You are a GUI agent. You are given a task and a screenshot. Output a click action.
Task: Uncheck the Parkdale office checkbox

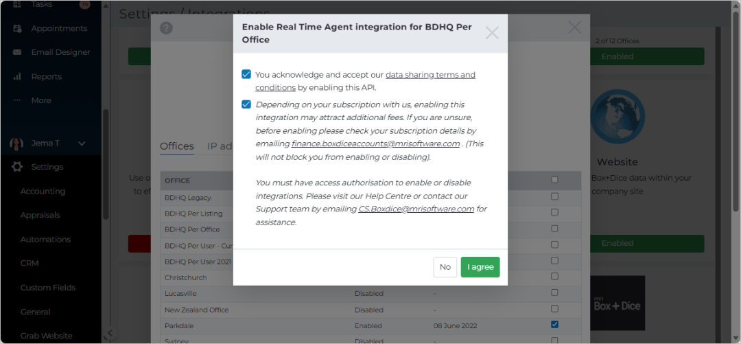pyautogui.click(x=554, y=325)
